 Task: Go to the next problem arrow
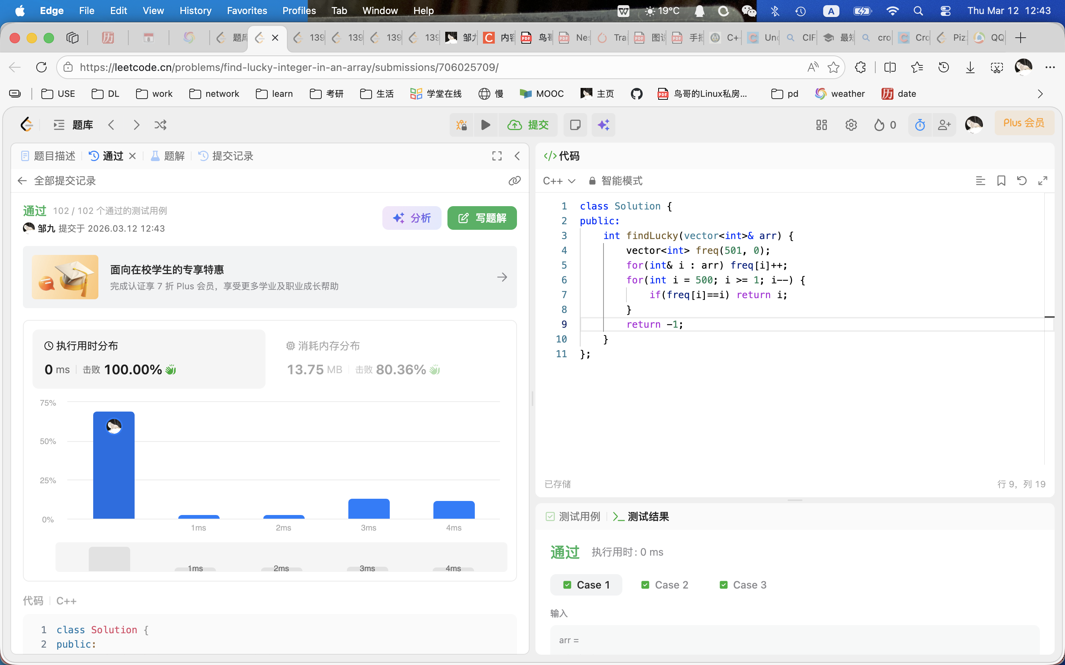pyautogui.click(x=136, y=125)
